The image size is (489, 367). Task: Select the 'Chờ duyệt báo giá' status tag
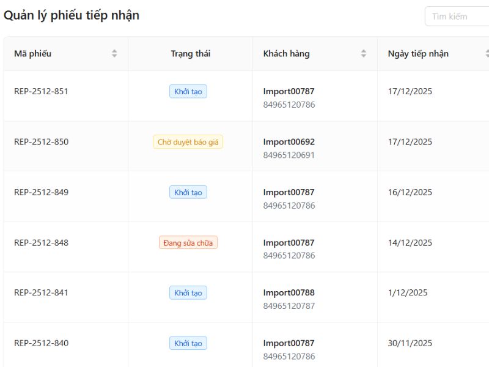pos(188,142)
